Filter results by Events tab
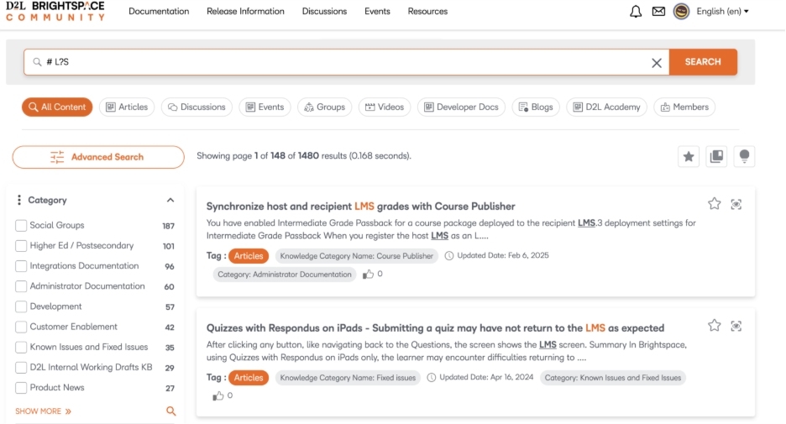The image size is (786, 424). tap(265, 107)
